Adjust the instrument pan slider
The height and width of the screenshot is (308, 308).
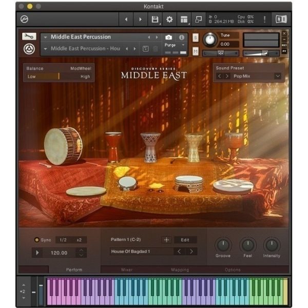coord(221,53)
